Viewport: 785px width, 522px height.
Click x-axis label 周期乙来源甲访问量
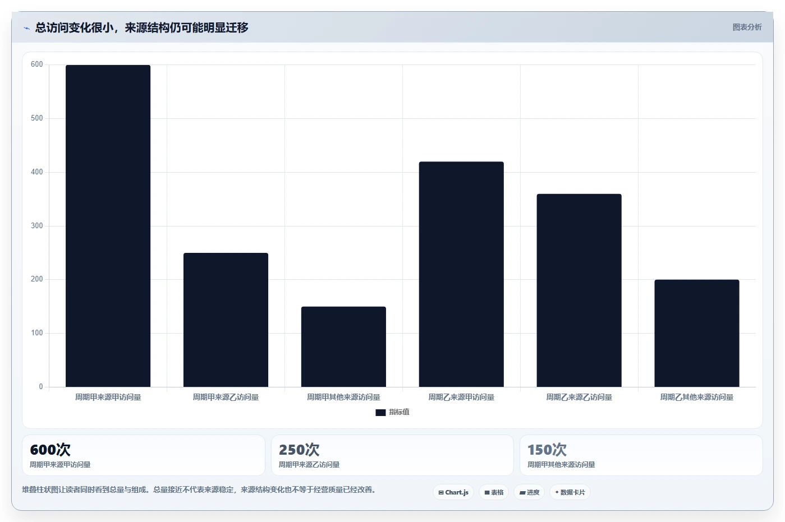(461, 397)
